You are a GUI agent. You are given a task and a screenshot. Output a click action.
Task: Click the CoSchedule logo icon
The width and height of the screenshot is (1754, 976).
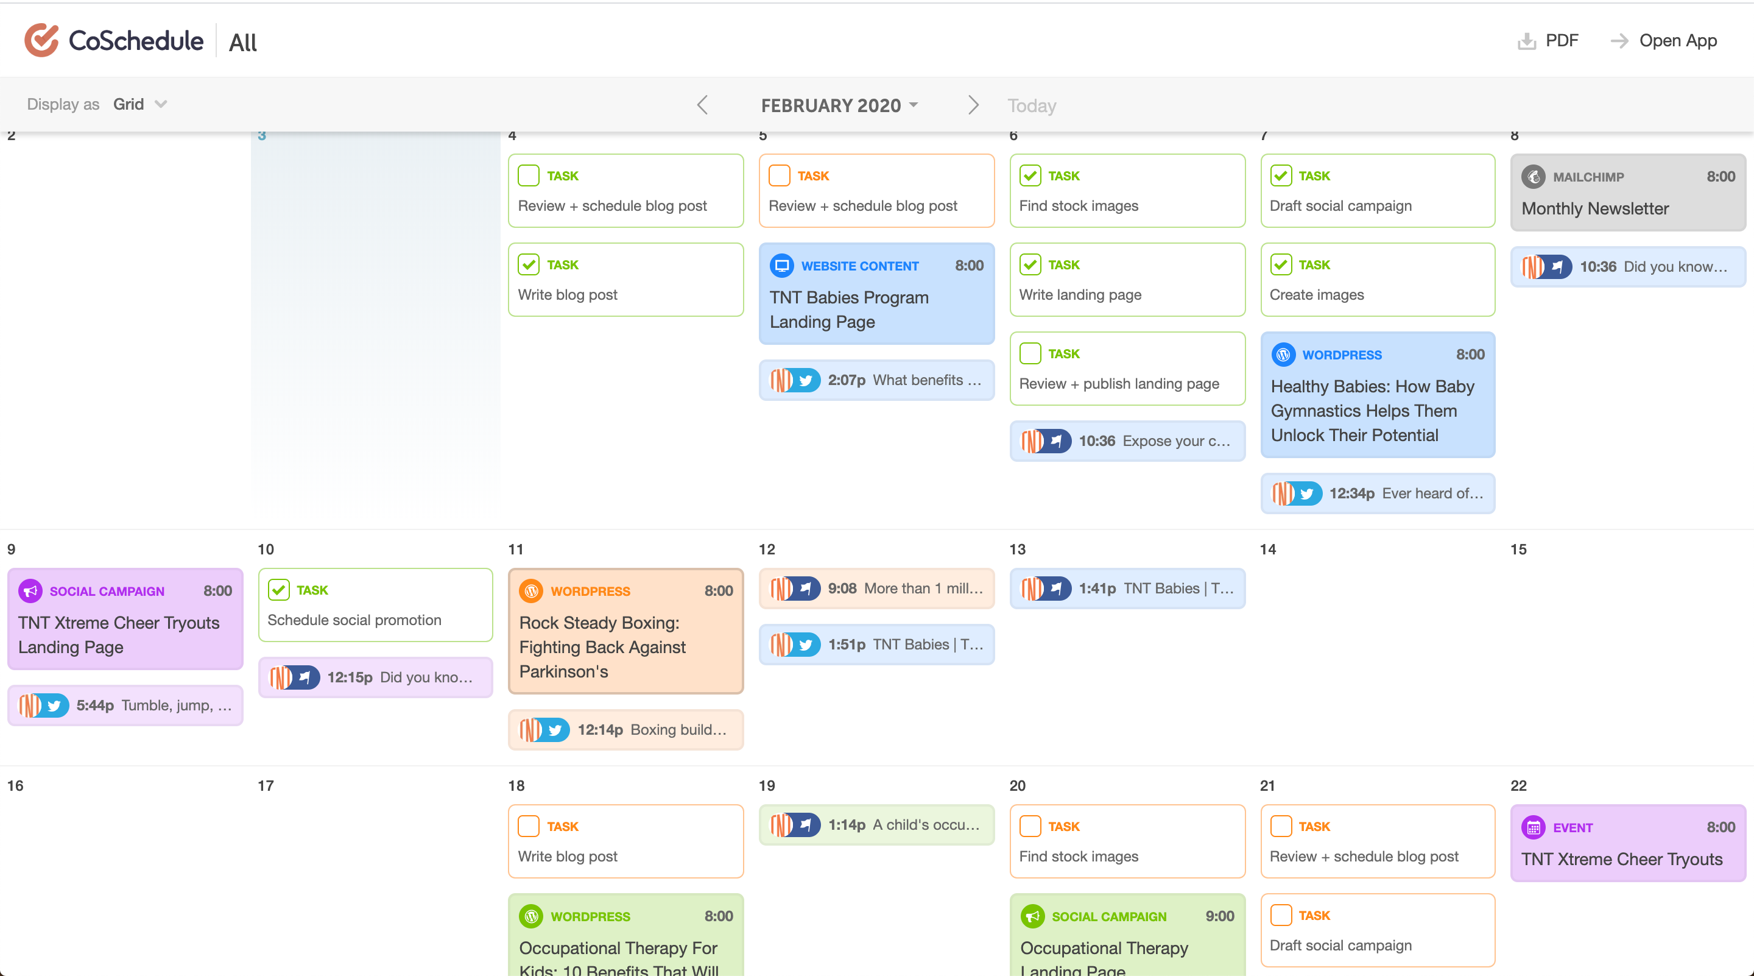tap(41, 40)
